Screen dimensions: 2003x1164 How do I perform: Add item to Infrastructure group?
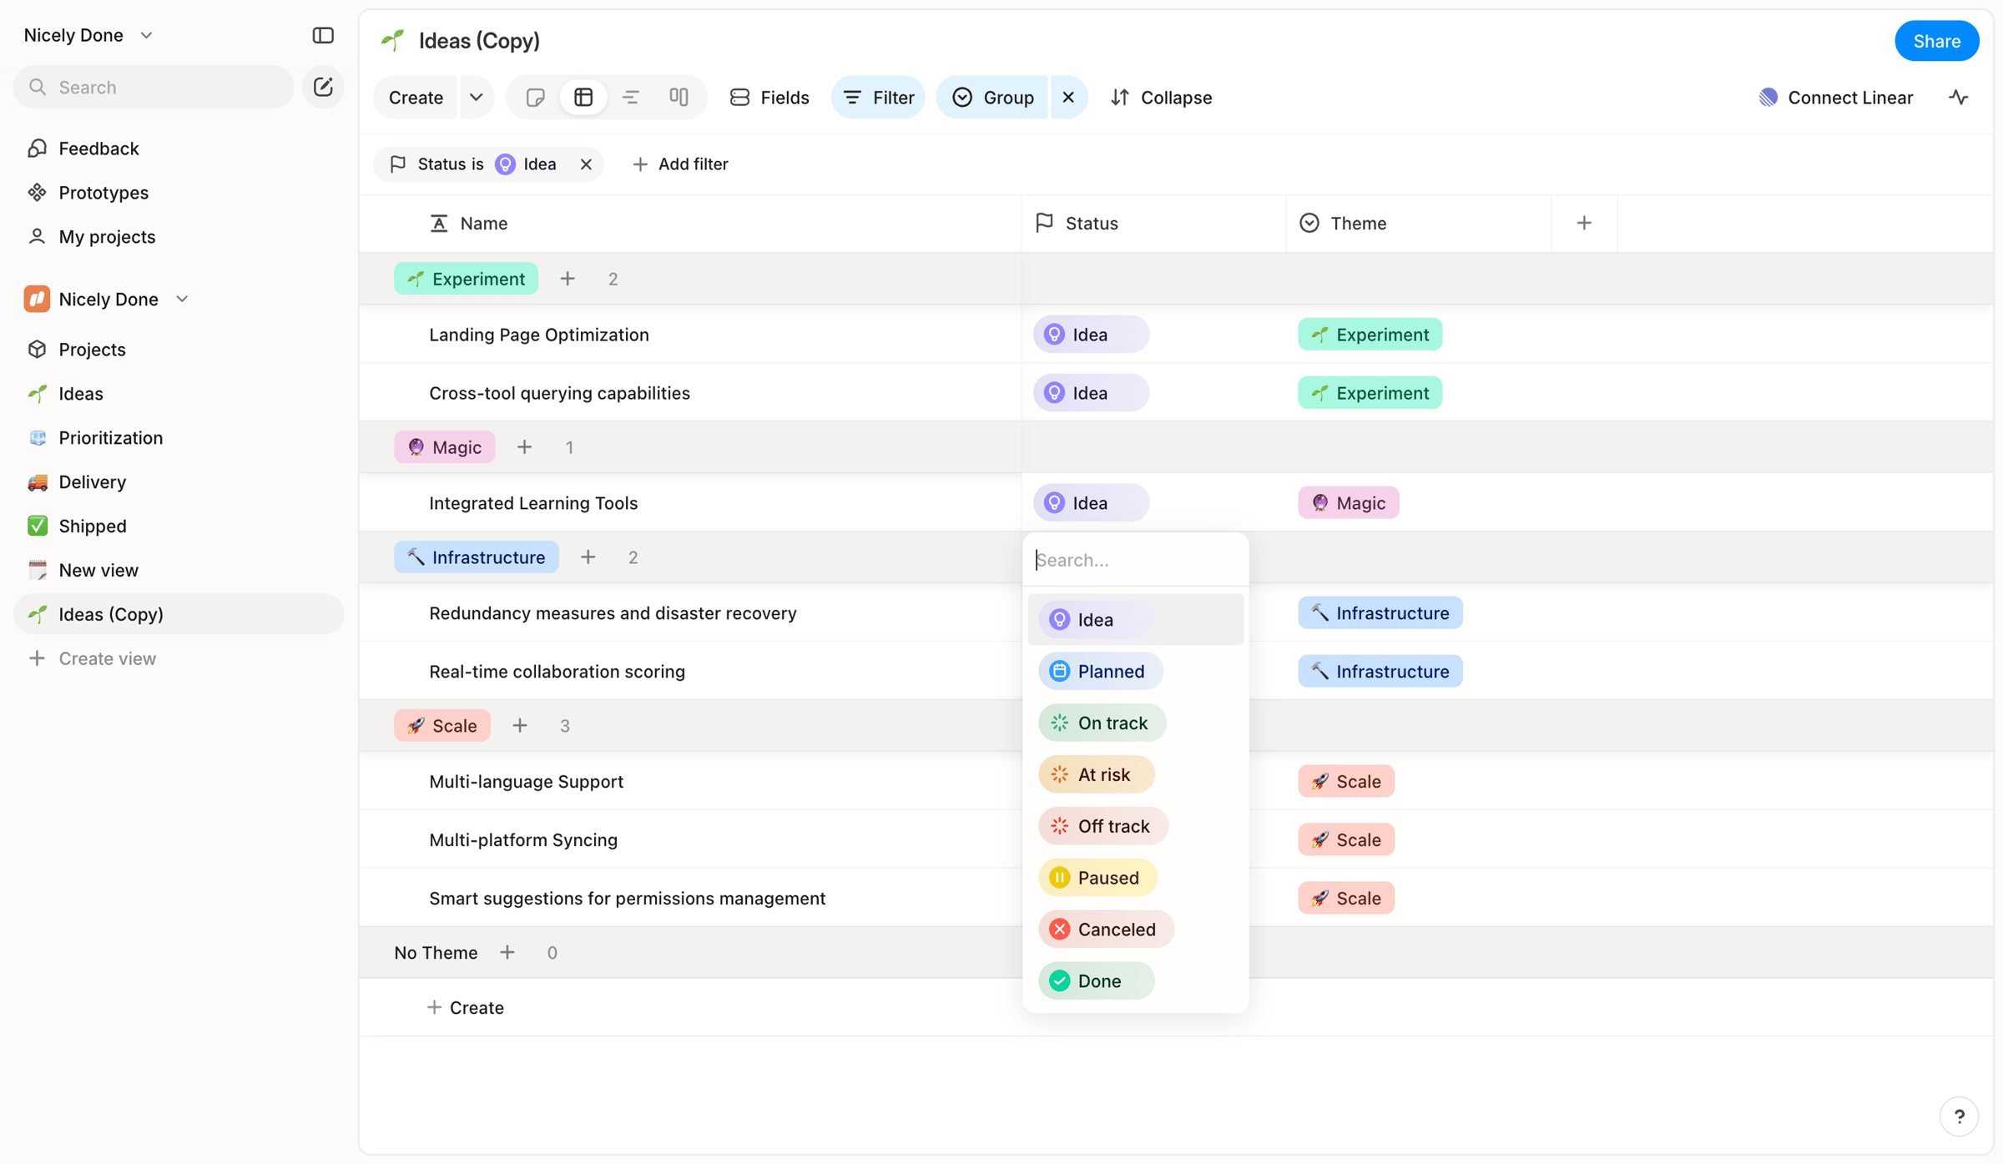(x=588, y=557)
